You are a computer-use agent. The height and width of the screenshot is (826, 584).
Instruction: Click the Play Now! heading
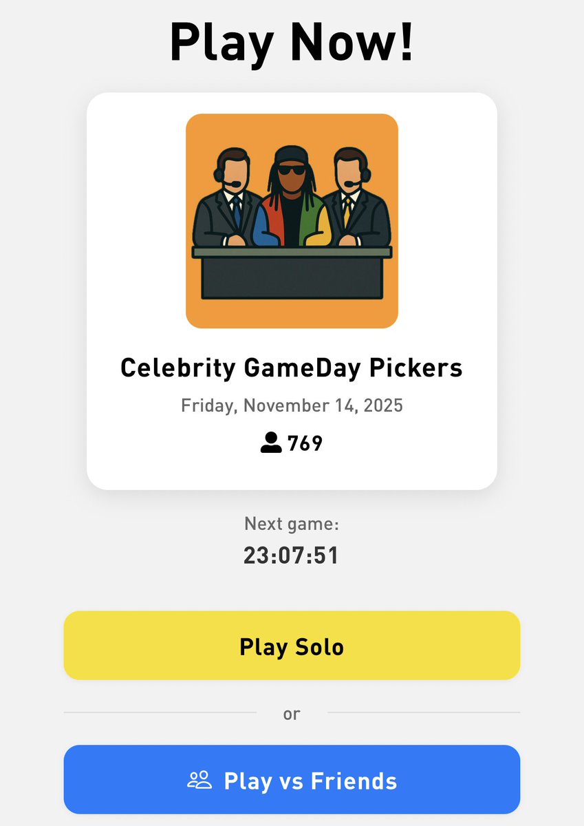292,43
